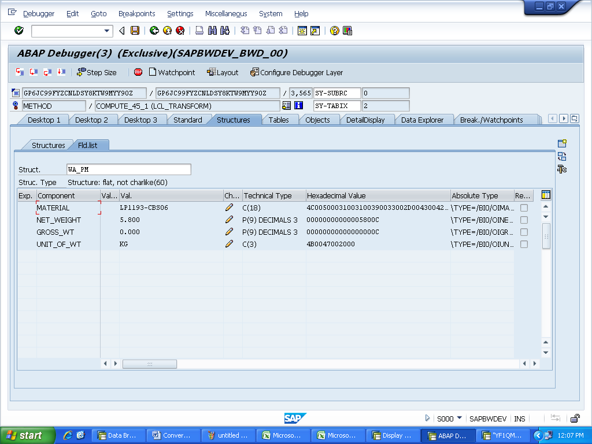Click the Replace Tool icon on right sidebar
The height and width of the screenshot is (444, 592).
click(562, 156)
